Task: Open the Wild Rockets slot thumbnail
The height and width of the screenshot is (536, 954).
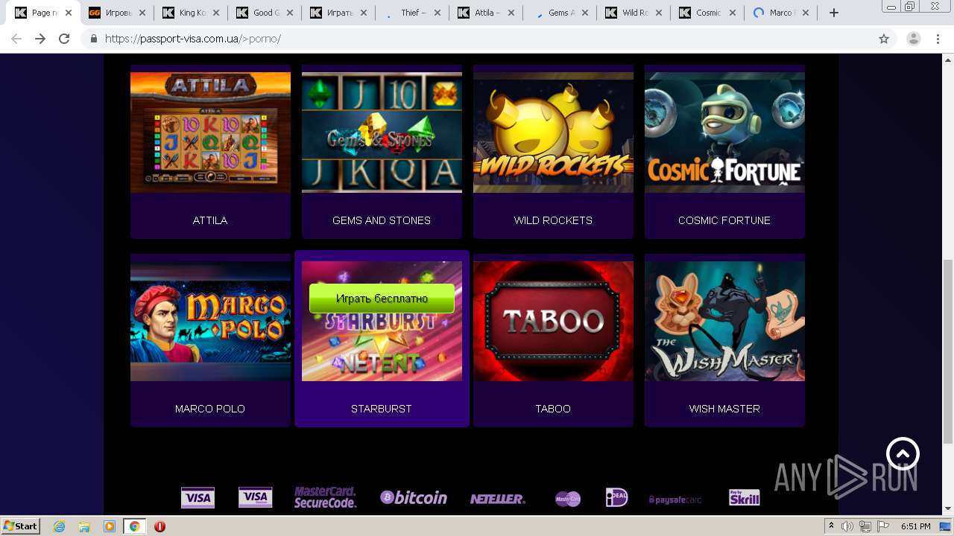Action: (x=553, y=133)
